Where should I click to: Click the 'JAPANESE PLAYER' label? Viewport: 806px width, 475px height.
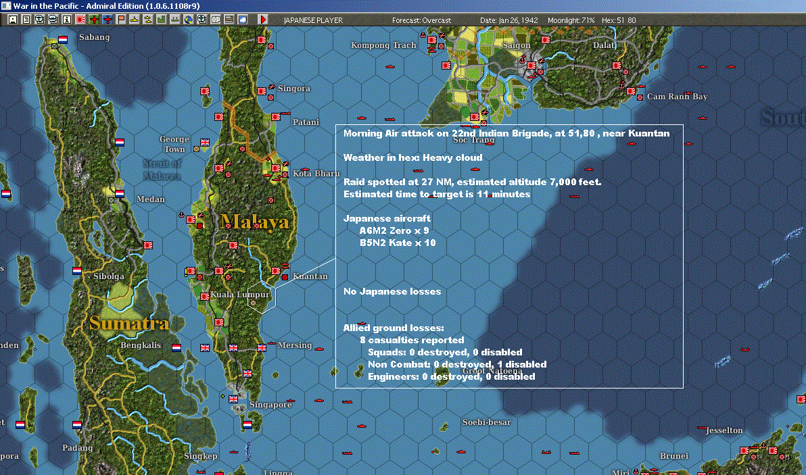coord(313,20)
